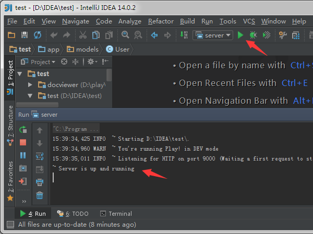The width and height of the screenshot is (313, 234).
Task: Open the View menu
Action: click(49, 21)
